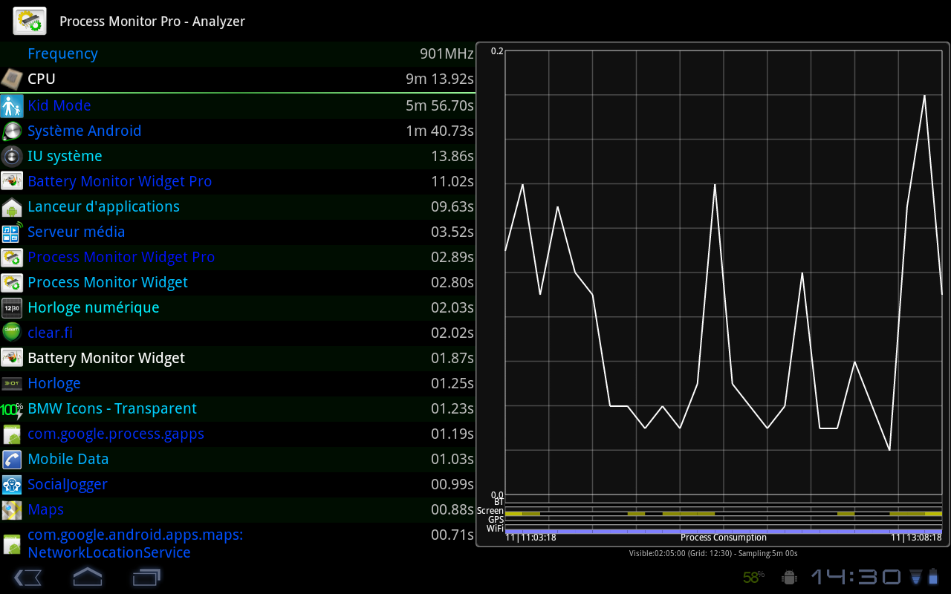
Task: Click the 5m 56.70s time value
Action: tap(440, 105)
